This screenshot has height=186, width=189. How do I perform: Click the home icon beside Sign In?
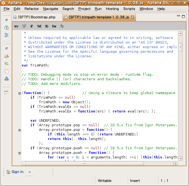[x=8, y=172]
